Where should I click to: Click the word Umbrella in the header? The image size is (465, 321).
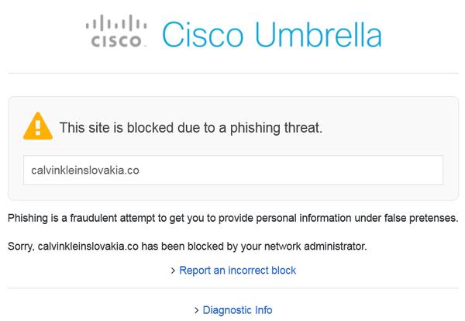[317, 35]
